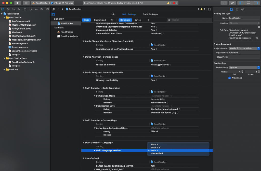Screen dimensions: 261x171
Task: Open the Library with plus button
Action: point(224,3)
